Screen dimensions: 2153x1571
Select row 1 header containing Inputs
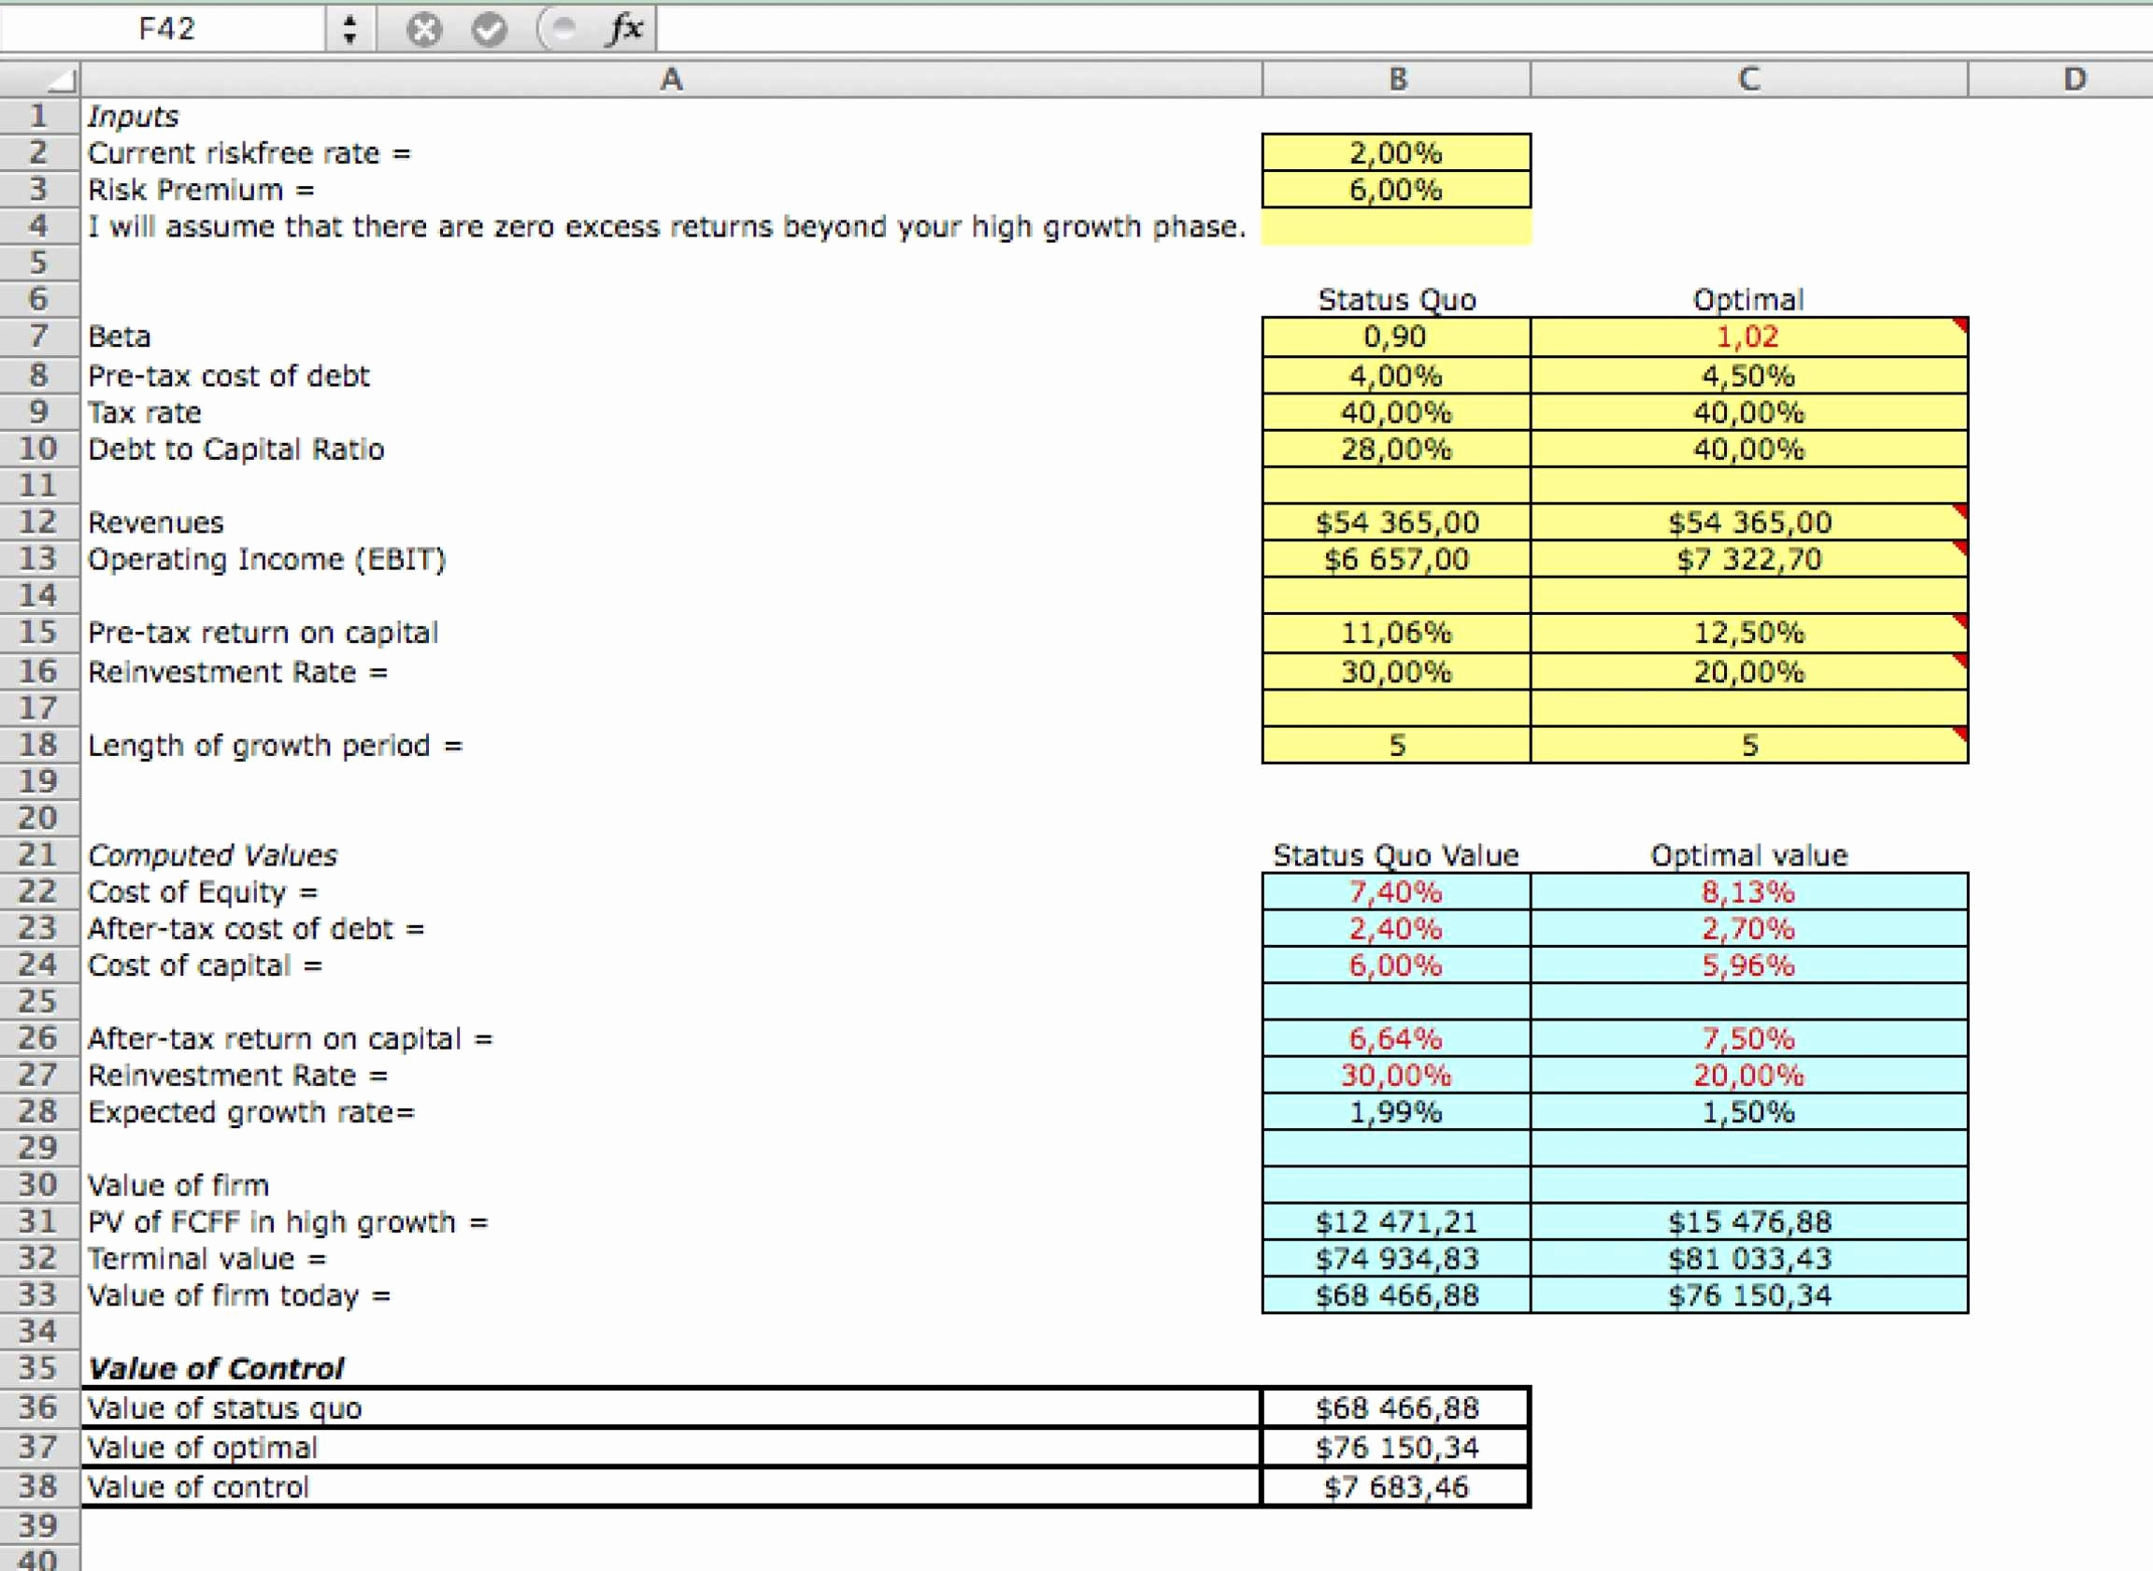[38, 115]
